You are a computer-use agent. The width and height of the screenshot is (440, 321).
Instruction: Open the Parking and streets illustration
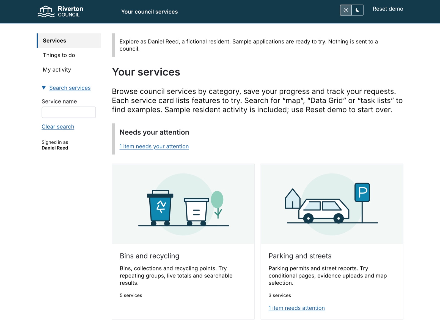pyautogui.click(x=332, y=204)
